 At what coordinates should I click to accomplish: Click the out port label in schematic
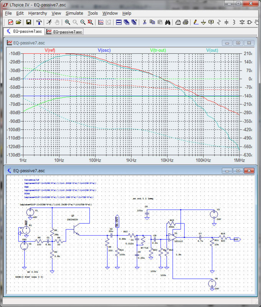[x=237, y=239]
